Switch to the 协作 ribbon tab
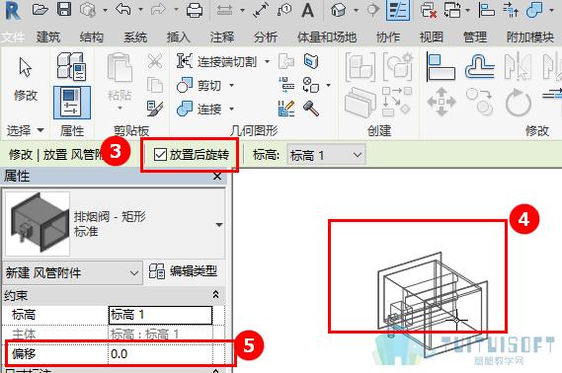 [x=388, y=37]
